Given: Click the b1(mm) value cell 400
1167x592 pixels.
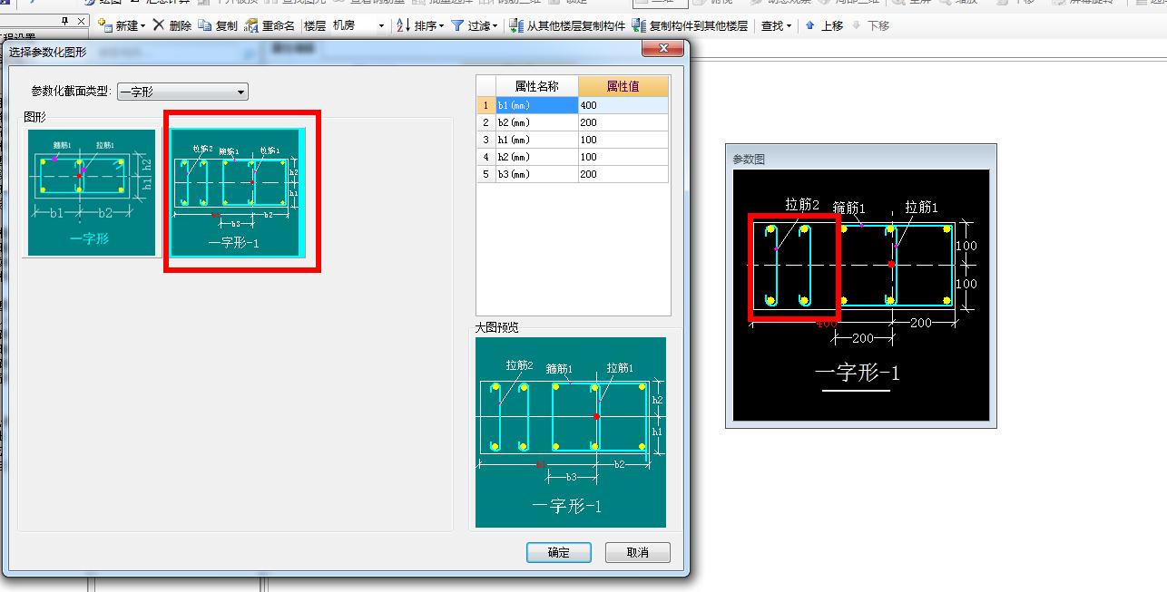Looking at the screenshot, I should tap(623, 105).
